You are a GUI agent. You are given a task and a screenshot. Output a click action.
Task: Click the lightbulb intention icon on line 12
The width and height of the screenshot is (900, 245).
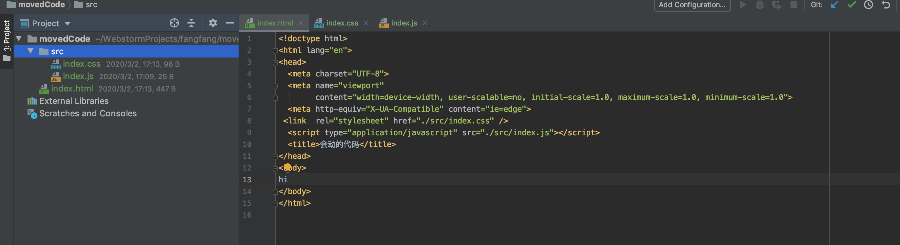tap(287, 168)
